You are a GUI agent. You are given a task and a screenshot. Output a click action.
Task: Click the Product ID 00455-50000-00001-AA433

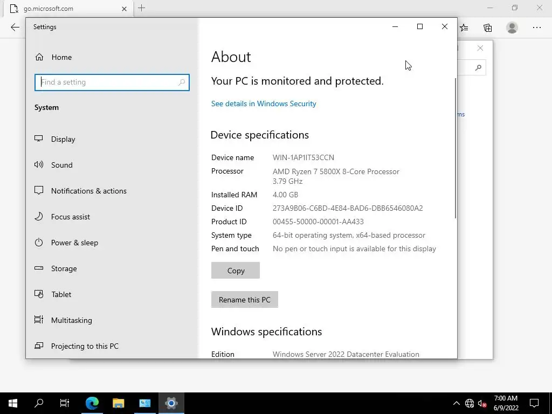tap(318, 222)
